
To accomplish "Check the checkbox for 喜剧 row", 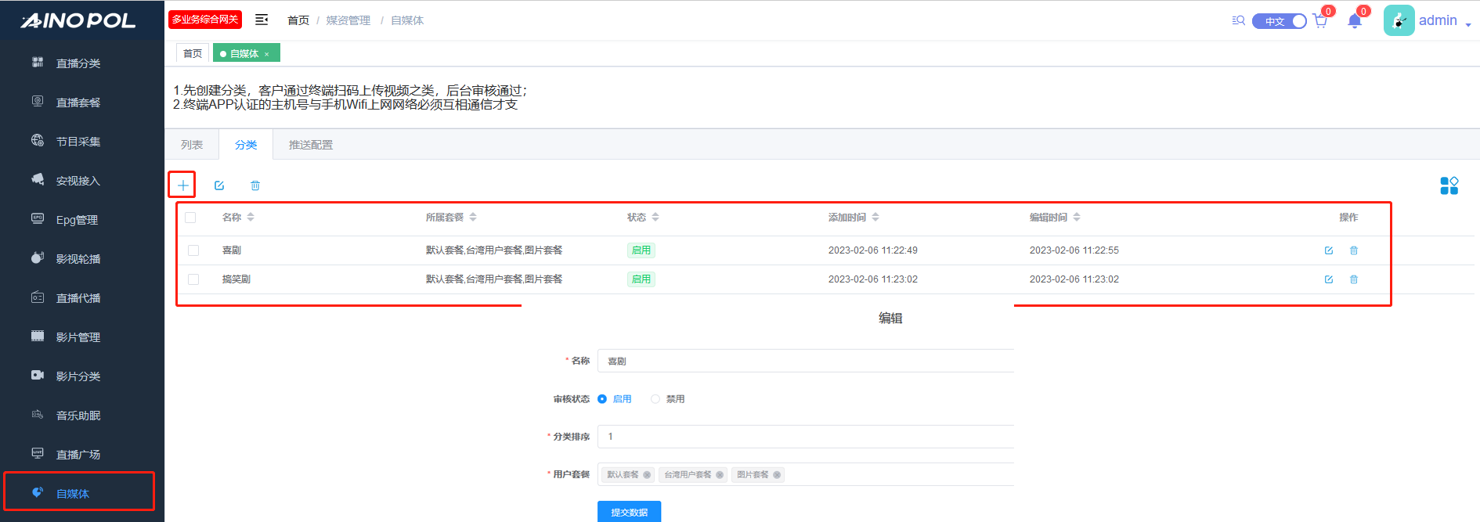I will click(193, 250).
